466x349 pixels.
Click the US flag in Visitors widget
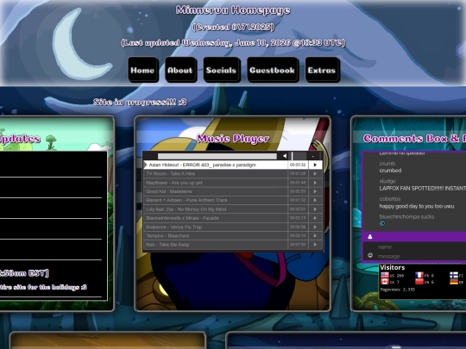pos(385,275)
